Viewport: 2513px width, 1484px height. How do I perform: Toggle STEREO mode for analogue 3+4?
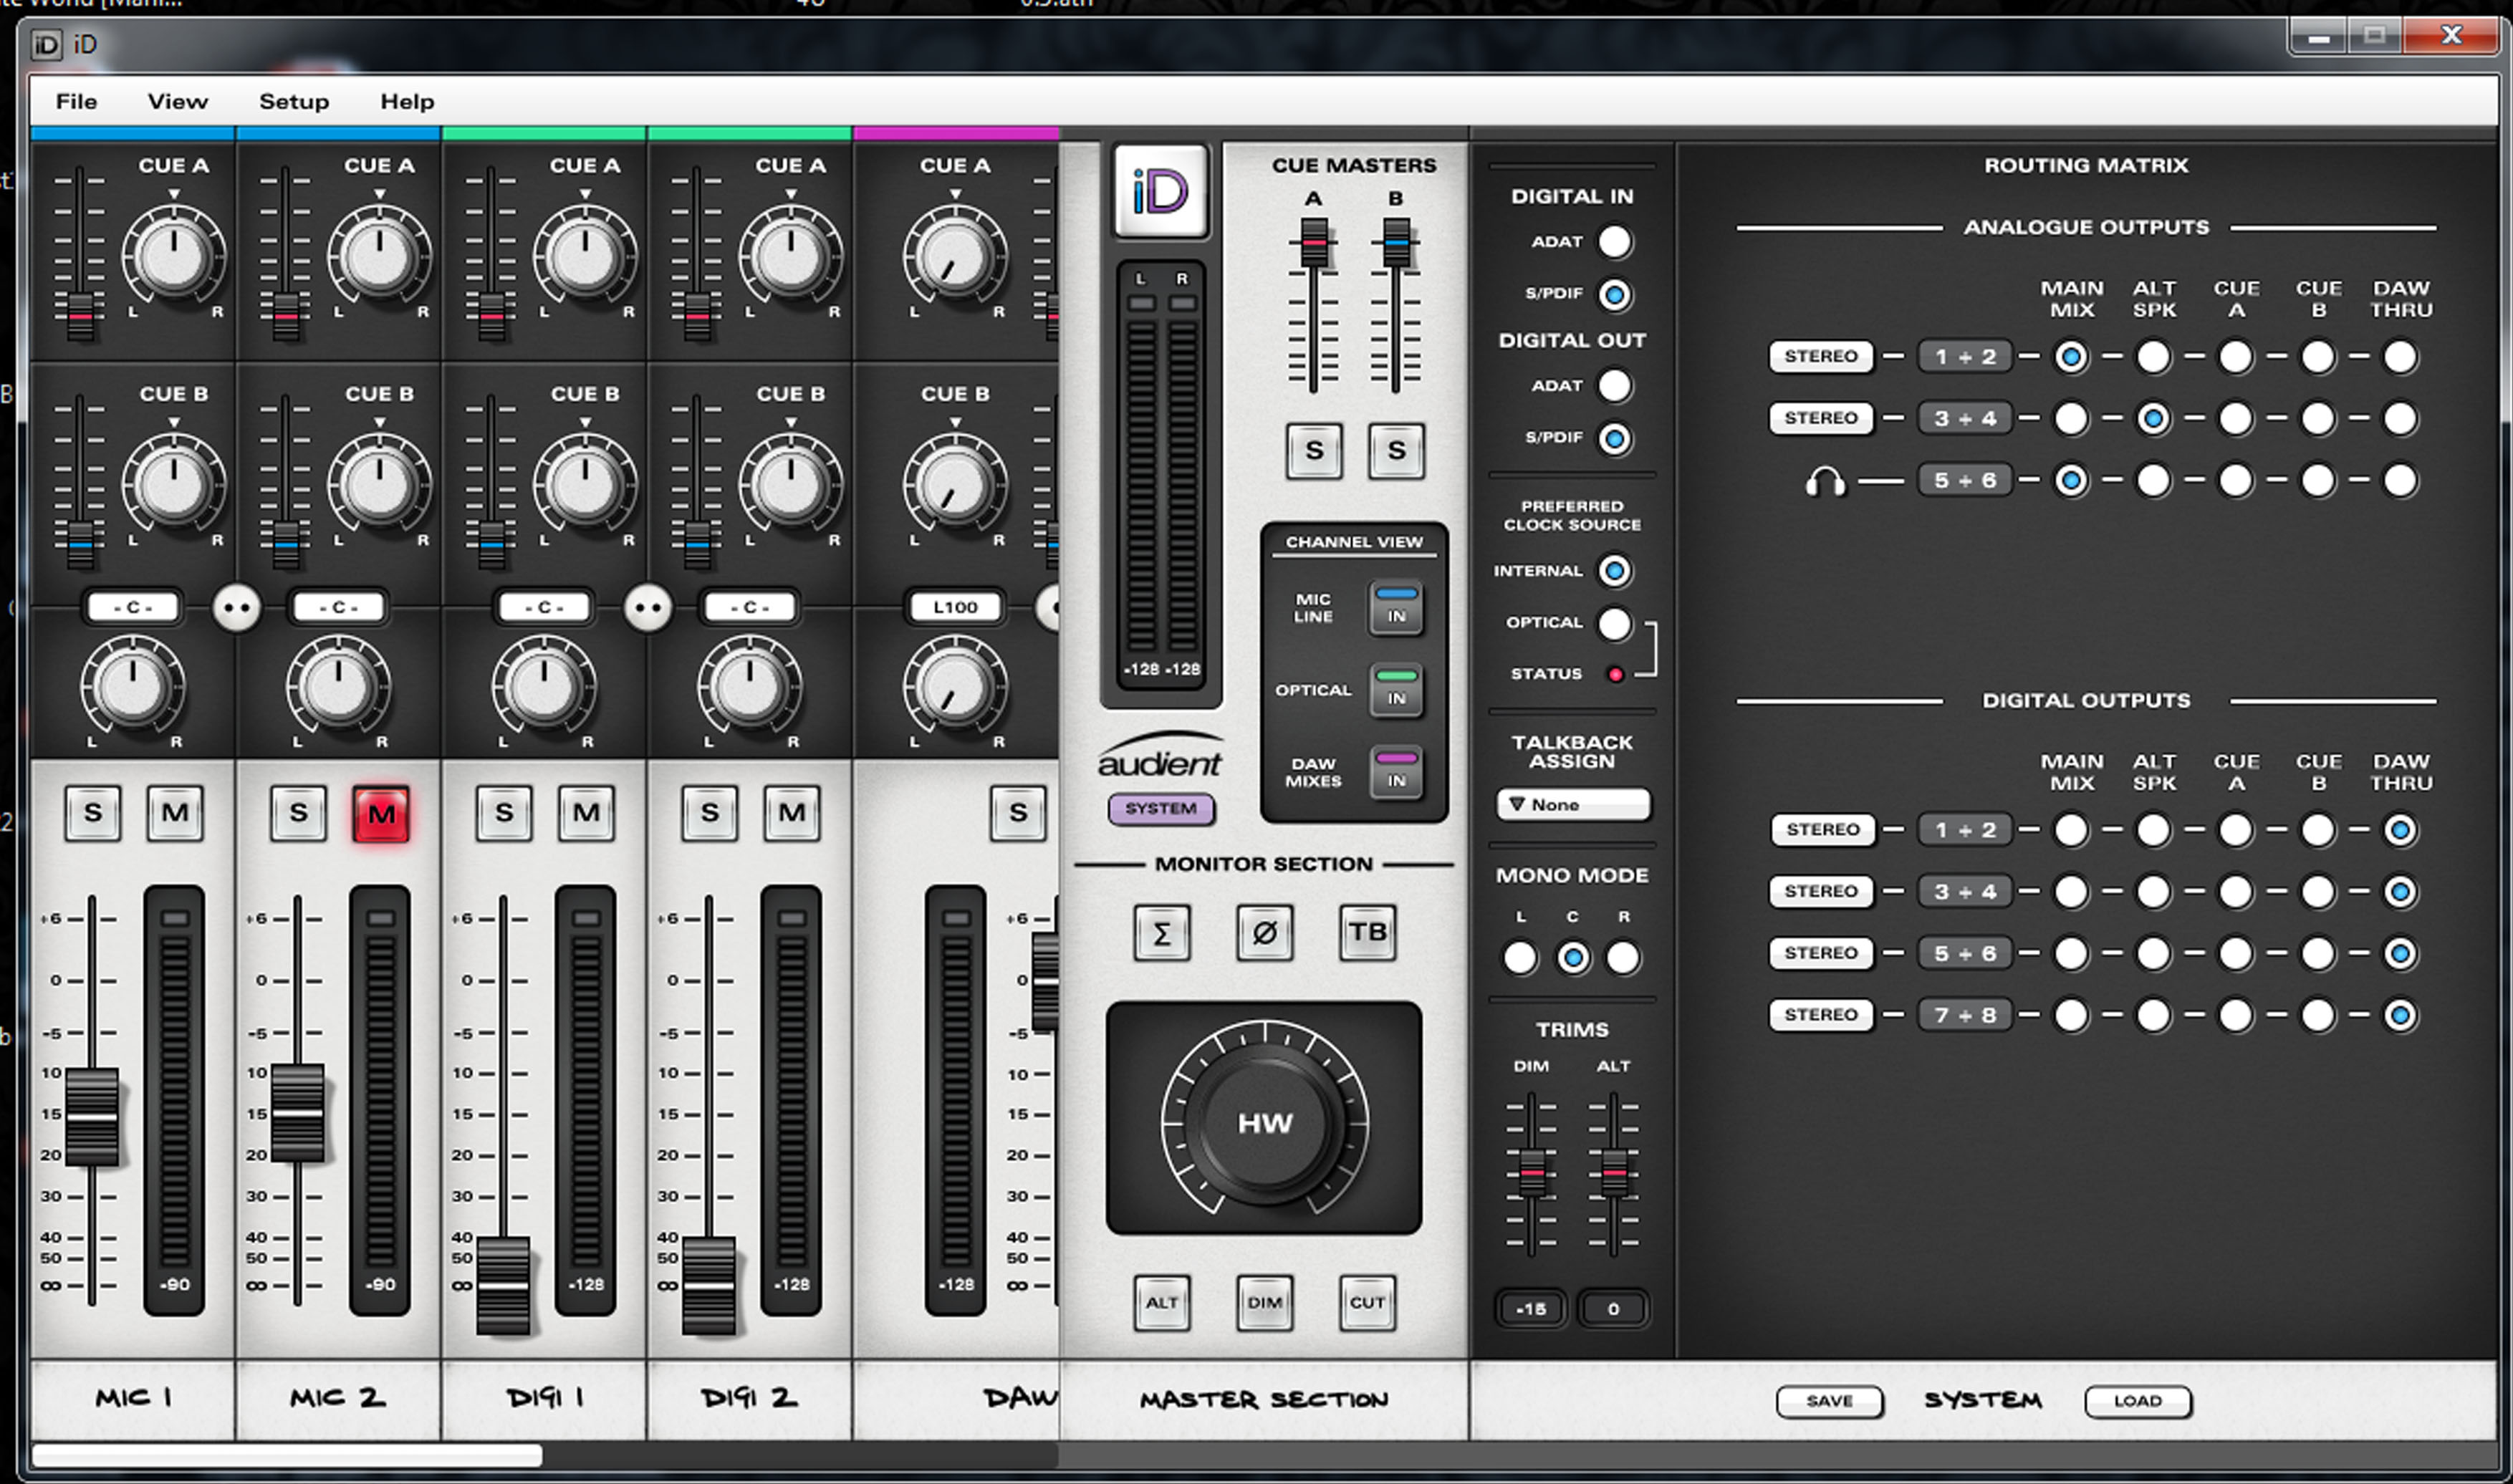[1821, 418]
